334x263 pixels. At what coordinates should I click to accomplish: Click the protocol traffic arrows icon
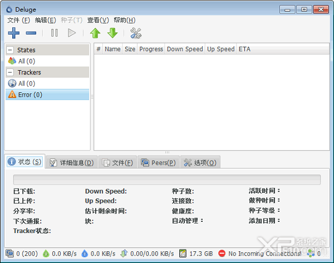(x=124, y=253)
